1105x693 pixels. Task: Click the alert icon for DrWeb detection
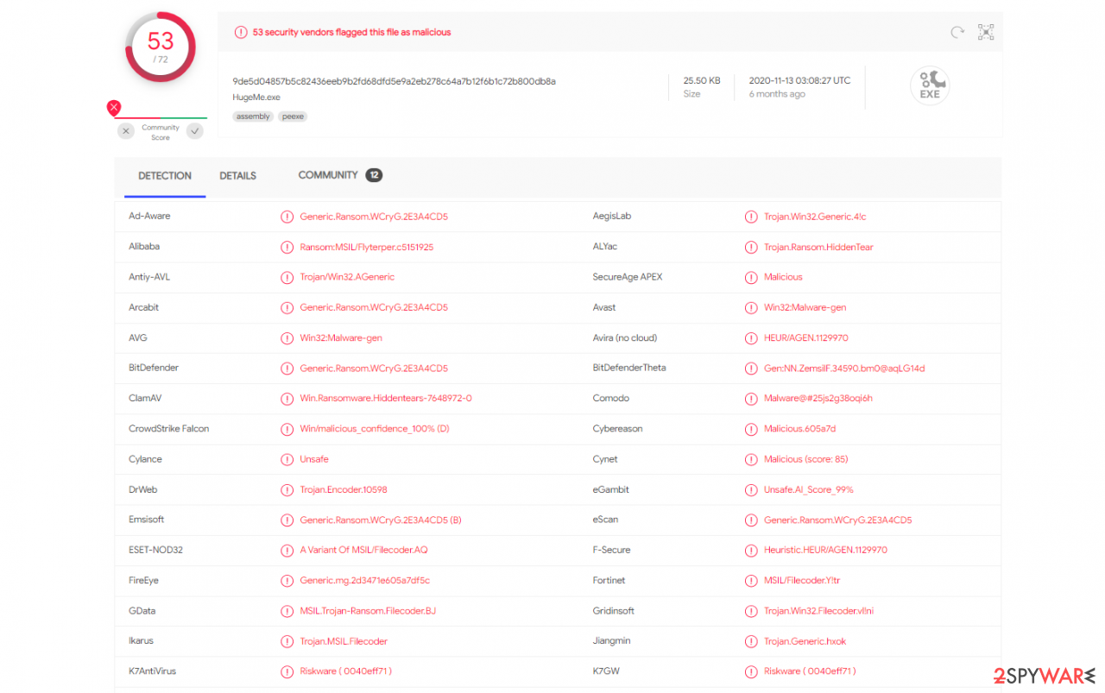click(287, 490)
